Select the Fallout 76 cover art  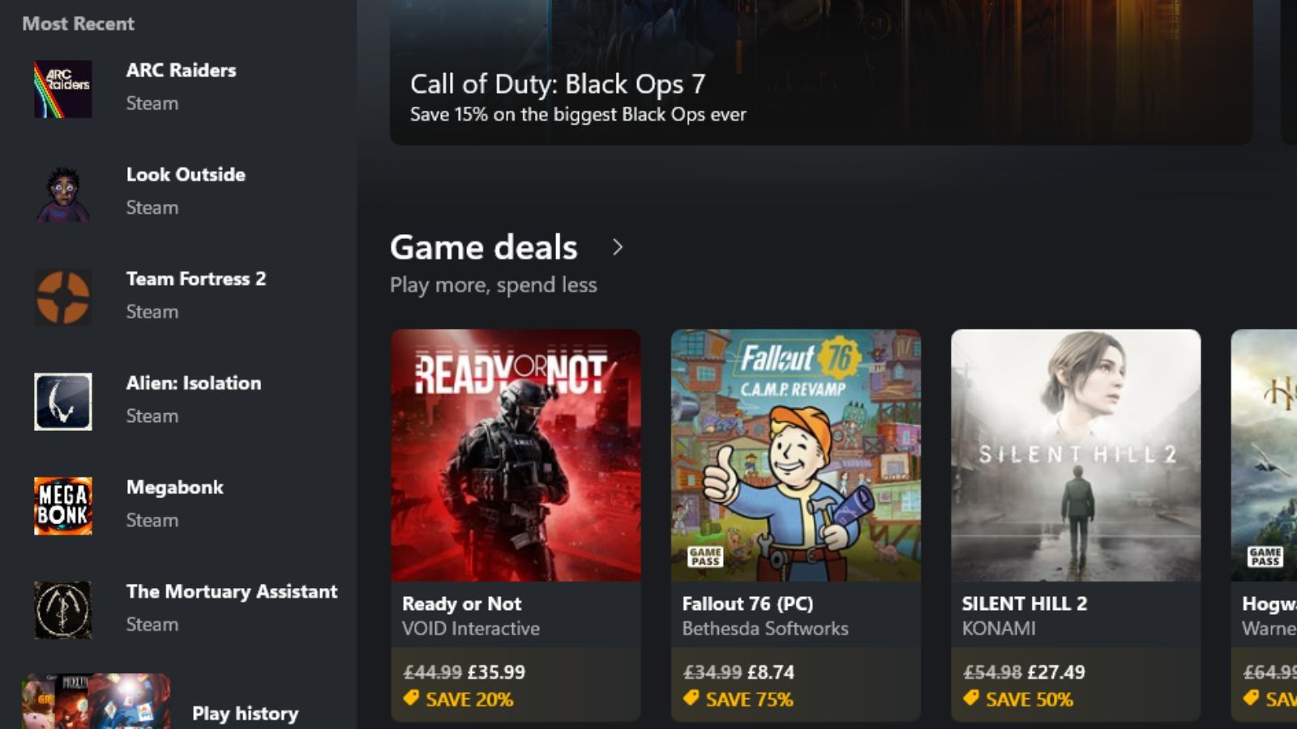point(795,454)
